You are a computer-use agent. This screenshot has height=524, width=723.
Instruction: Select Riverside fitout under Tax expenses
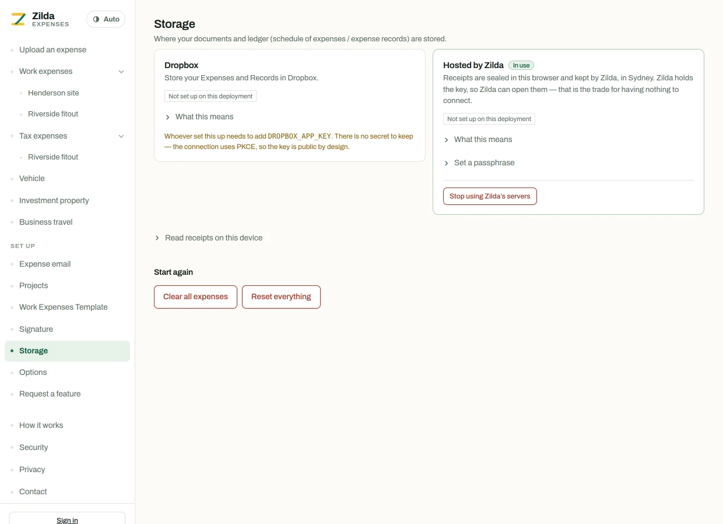tap(53, 157)
